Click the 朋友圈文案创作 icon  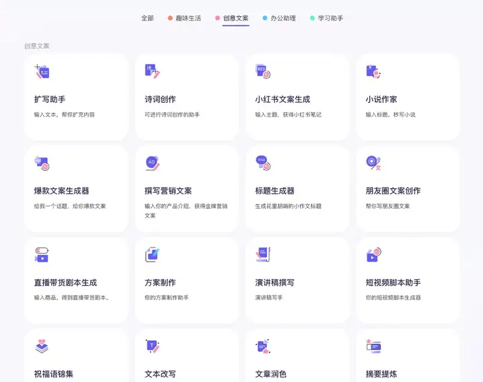[x=373, y=163]
